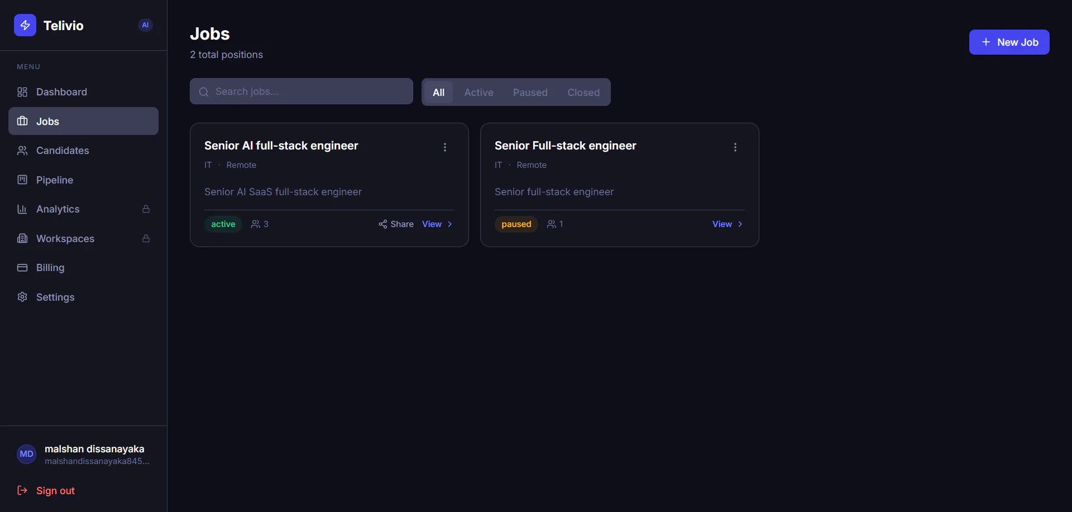
Task: Click the magnifier icon in search box
Action: pyautogui.click(x=204, y=91)
